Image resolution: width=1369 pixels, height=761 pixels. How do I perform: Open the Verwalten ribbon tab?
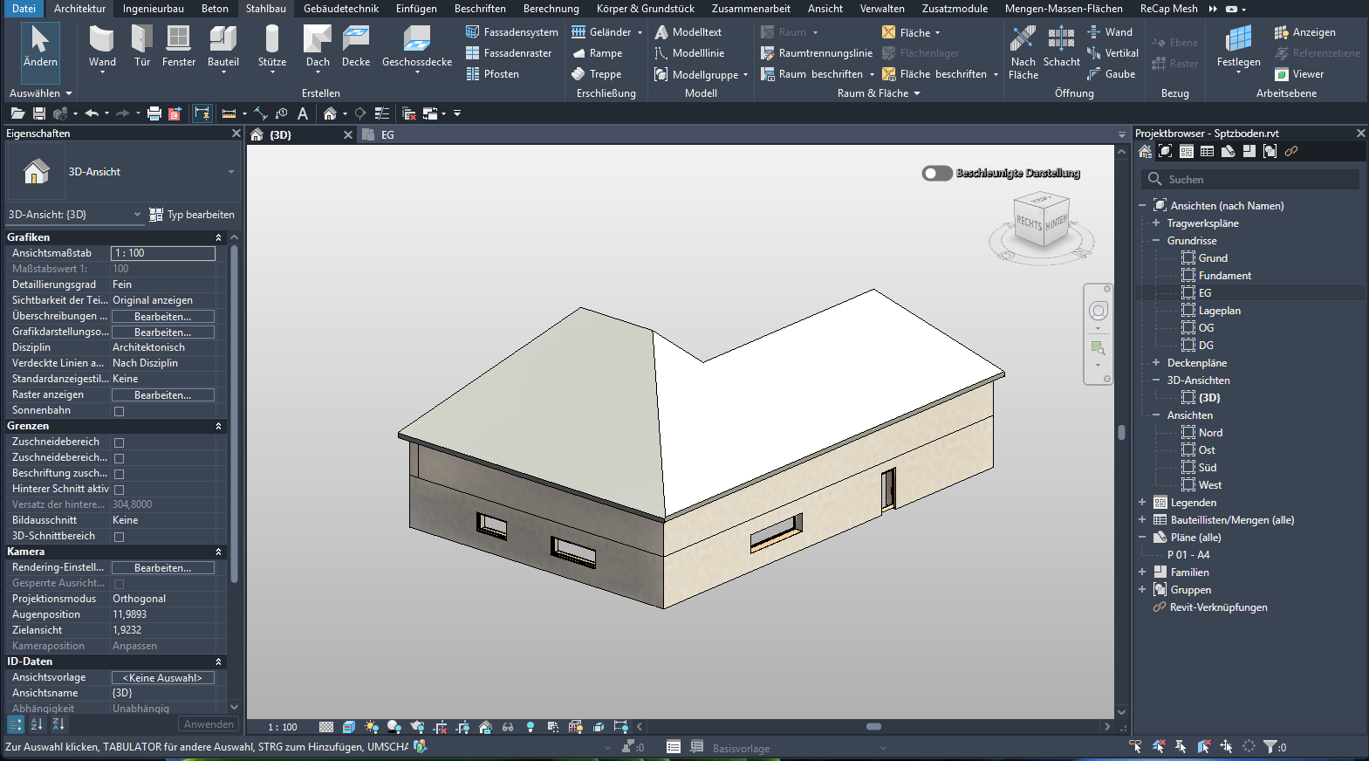click(x=882, y=9)
